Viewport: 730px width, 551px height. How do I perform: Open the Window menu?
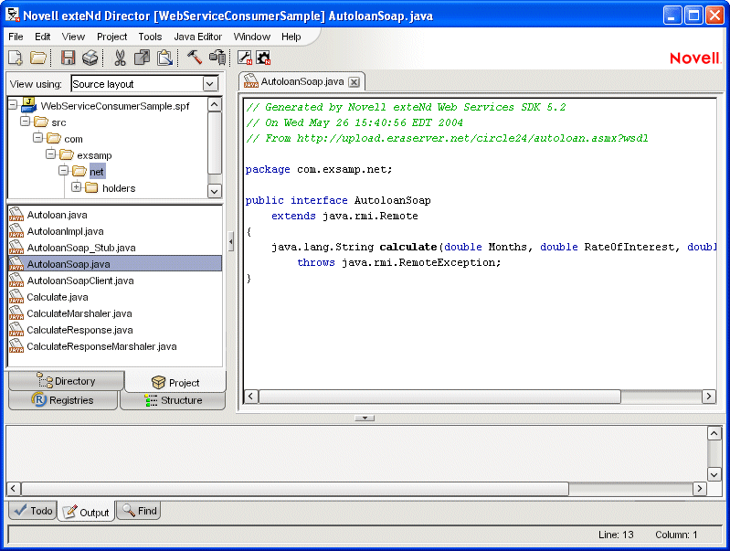[x=251, y=37]
